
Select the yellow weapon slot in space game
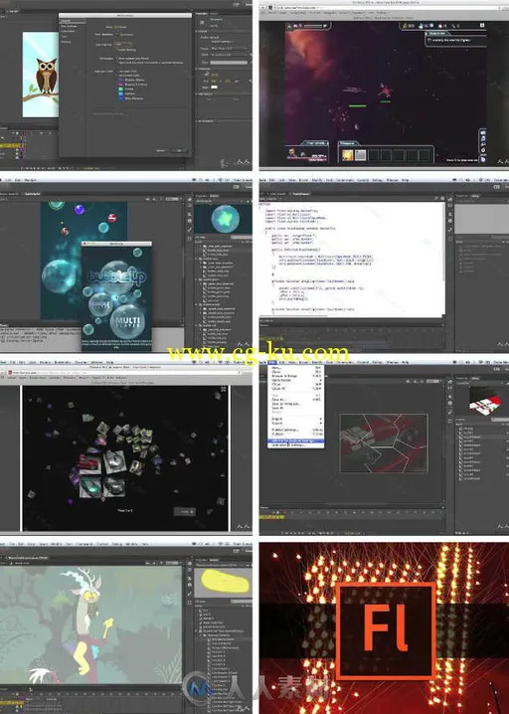(348, 155)
